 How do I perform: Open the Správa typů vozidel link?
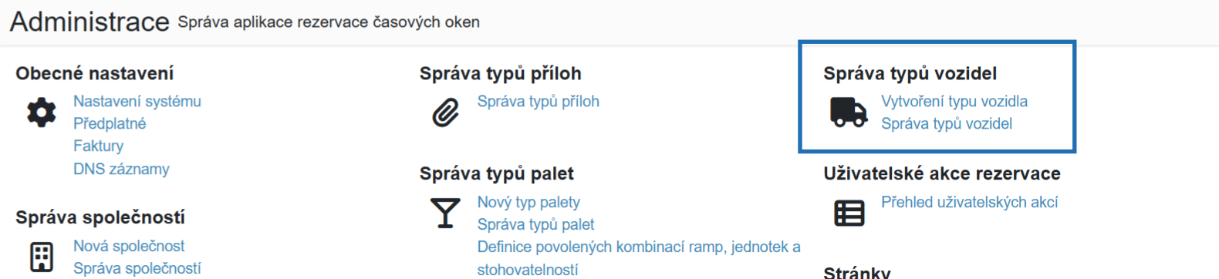point(947,123)
